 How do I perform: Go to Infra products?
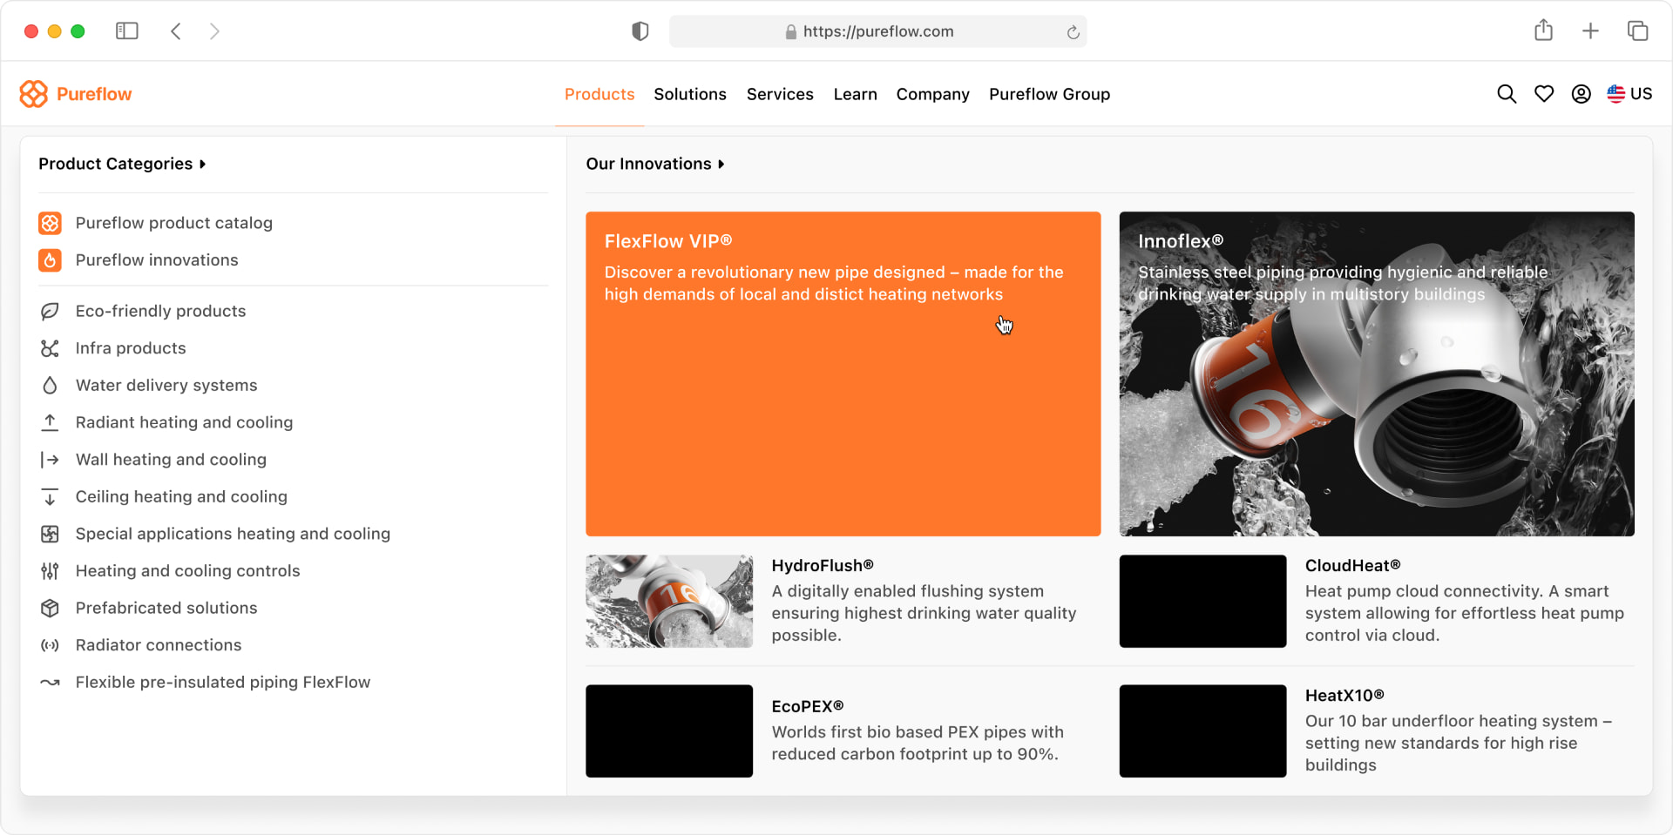tap(131, 348)
